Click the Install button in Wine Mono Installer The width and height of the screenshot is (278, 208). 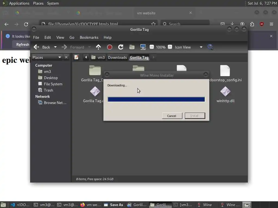pyautogui.click(x=195, y=116)
